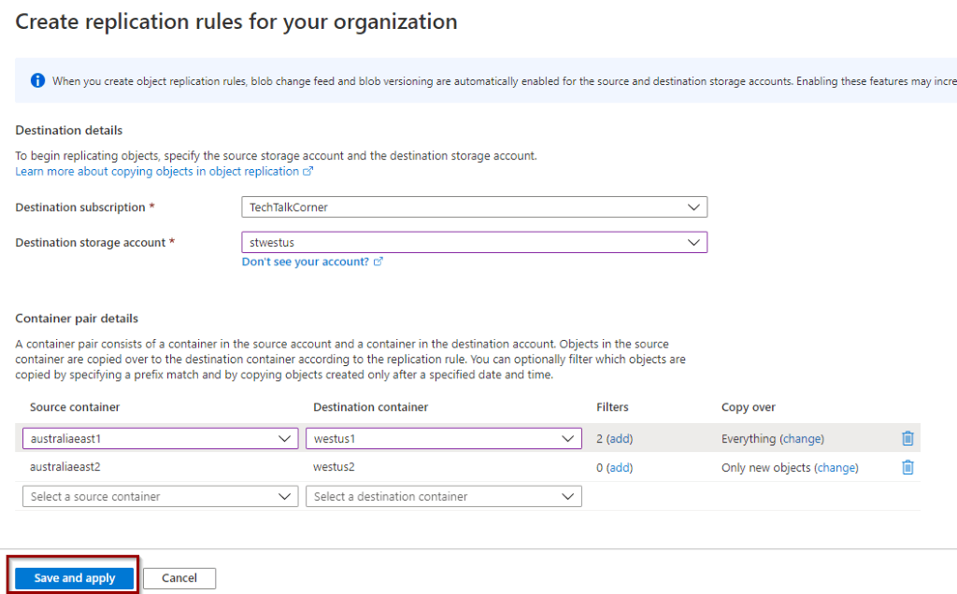This screenshot has width=957, height=594.
Task: Open Don't see your account link
Action: tap(312, 262)
